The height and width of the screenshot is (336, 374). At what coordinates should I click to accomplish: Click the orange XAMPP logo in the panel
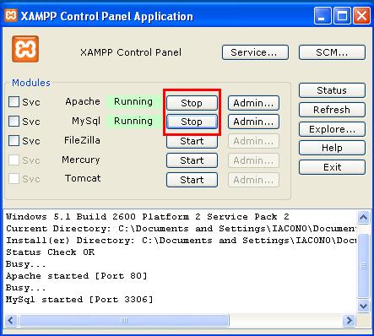[x=25, y=49]
